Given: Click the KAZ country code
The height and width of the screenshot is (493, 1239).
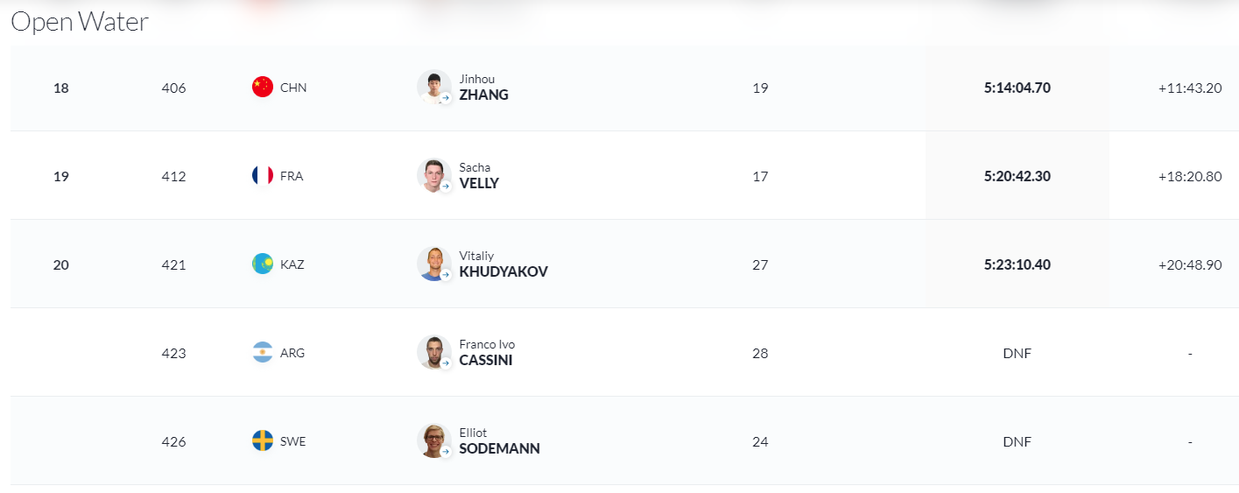Looking at the screenshot, I should (x=292, y=264).
